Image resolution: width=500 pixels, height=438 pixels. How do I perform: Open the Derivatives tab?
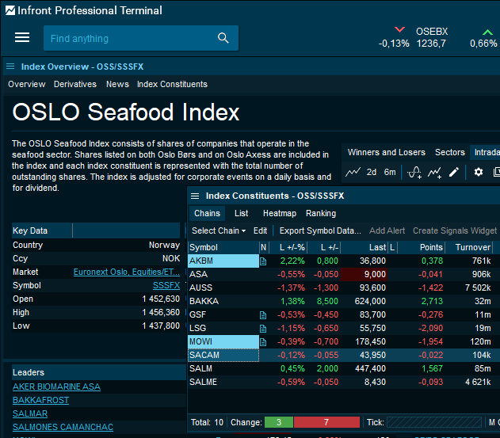[x=75, y=84]
